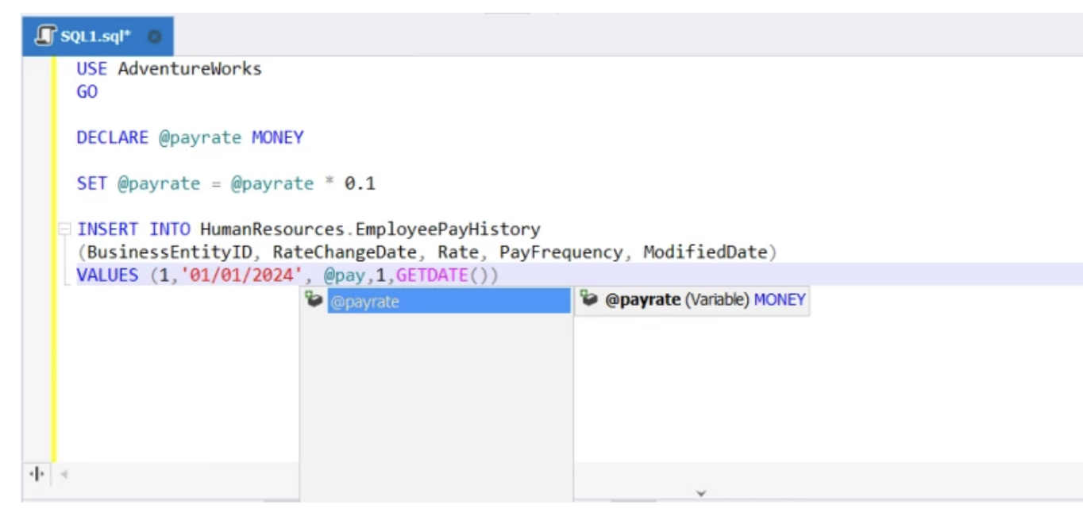Click HumanResources.EmployeePayHistory table name

370,229
